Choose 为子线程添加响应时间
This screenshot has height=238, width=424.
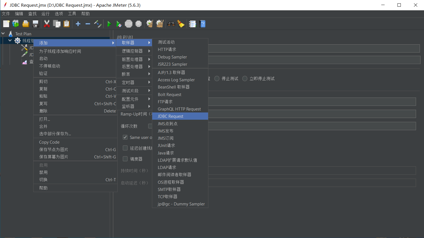[x=75, y=51]
